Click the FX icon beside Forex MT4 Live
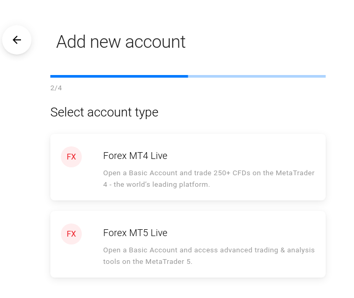Image resolution: width=354 pixels, height=298 pixels. pyautogui.click(x=71, y=157)
